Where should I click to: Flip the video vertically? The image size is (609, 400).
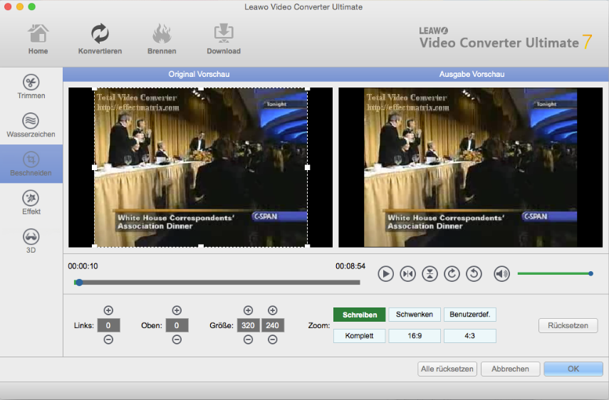pyautogui.click(x=430, y=274)
